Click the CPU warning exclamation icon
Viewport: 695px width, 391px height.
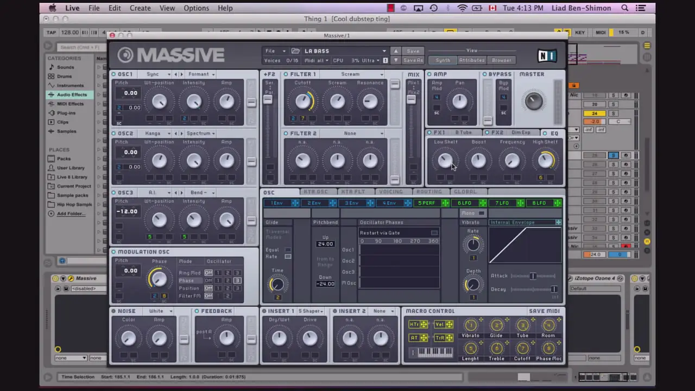pos(386,60)
